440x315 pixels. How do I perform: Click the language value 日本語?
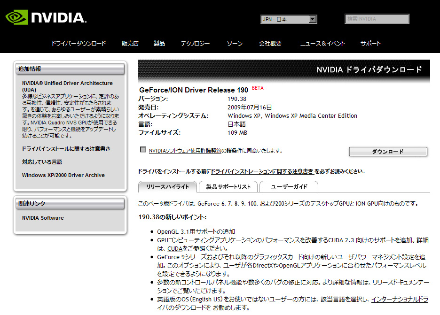236,124
